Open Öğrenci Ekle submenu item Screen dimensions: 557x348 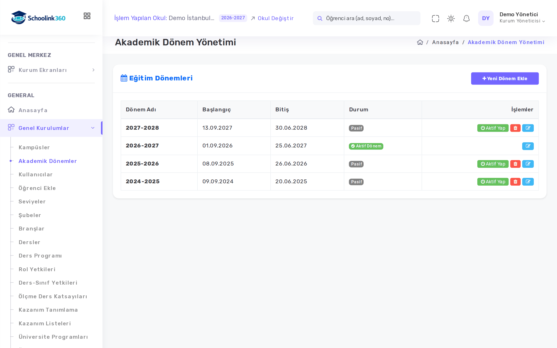[37, 188]
